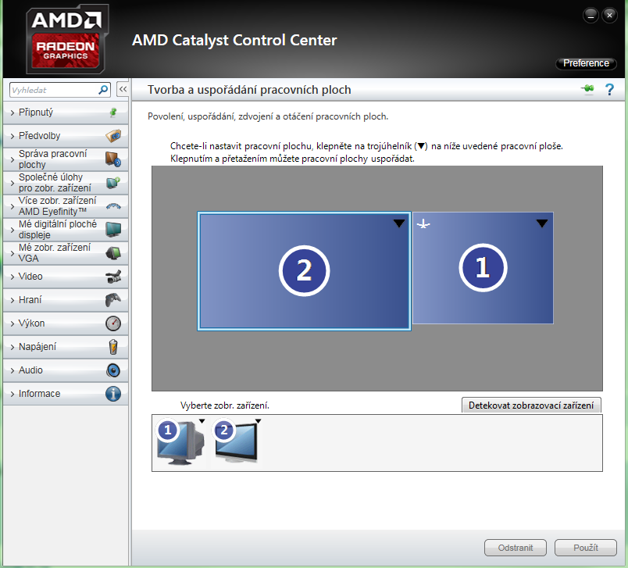Screen dimensions: 628x568
Task: Open the Napájení menu item
Action: tap(66, 347)
